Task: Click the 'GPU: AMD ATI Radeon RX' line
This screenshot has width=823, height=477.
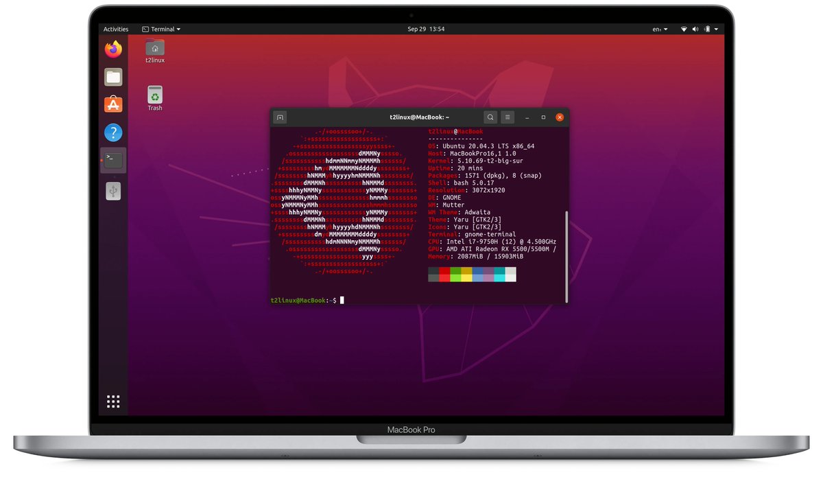Action: [x=492, y=249]
